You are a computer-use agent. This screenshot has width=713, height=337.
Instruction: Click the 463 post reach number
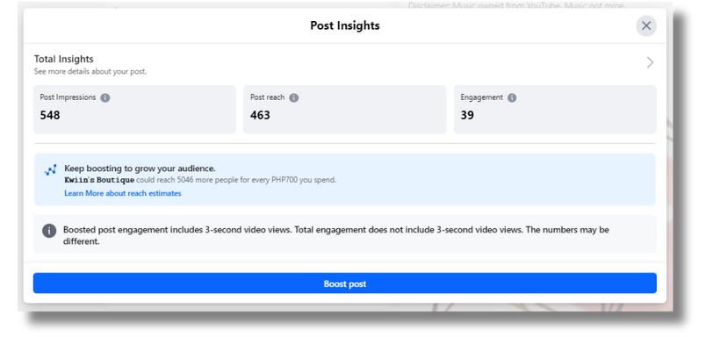coord(260,115)
